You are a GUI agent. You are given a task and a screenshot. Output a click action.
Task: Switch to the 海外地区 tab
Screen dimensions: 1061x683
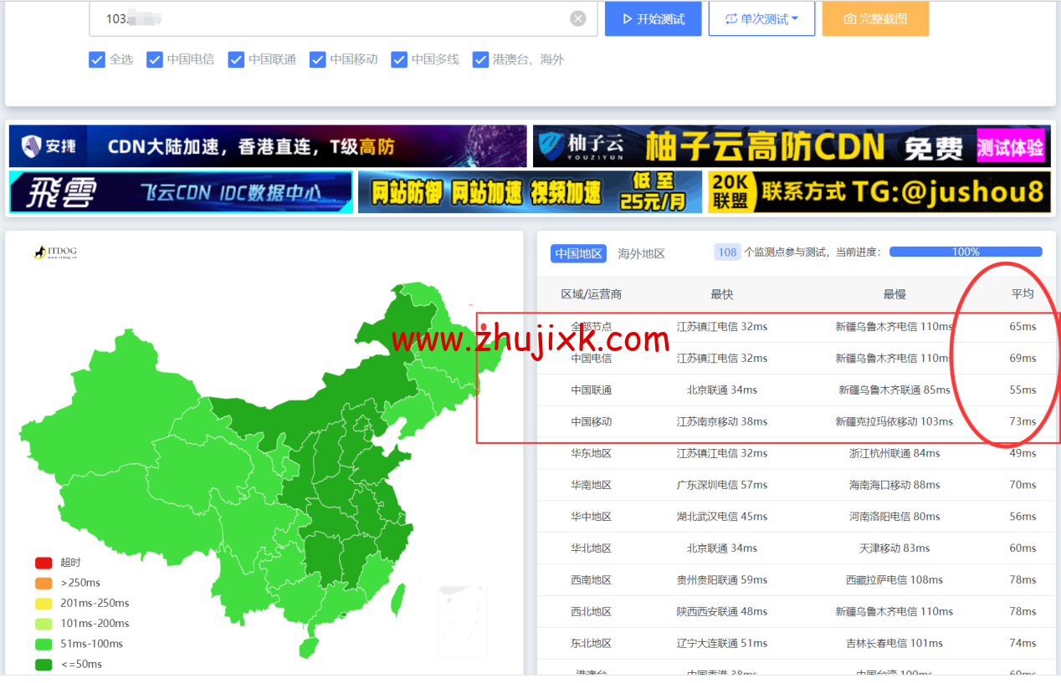pos(641,252)
